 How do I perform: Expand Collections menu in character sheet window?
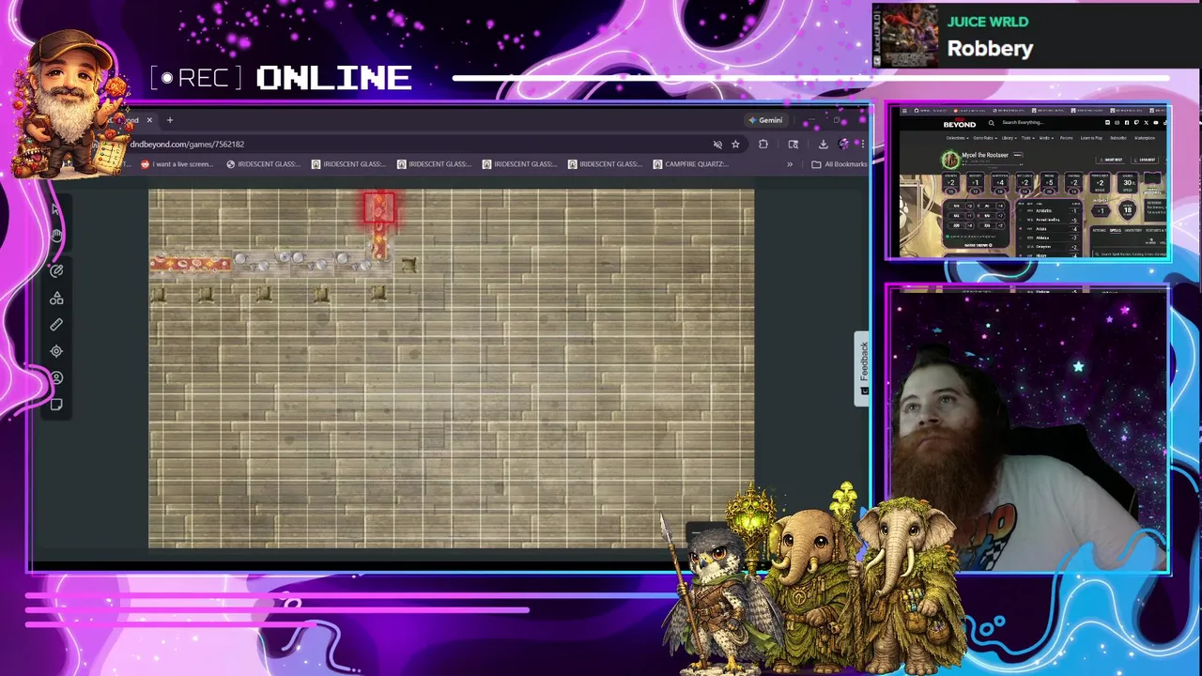point(958,138)
